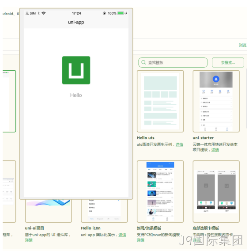249x251 pixels.
Task: Click the Hello uts template title
Action: (146, 138)
